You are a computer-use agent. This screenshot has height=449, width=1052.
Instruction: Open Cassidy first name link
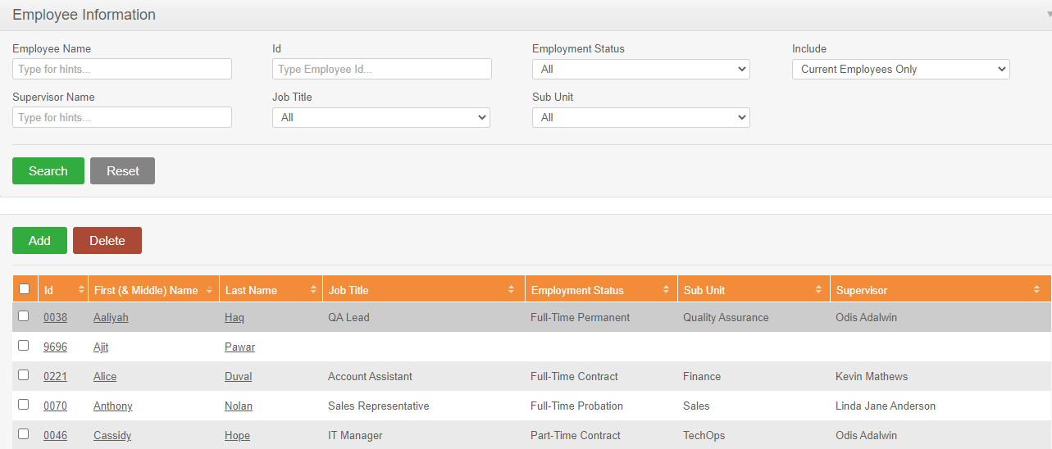point(112,436)
